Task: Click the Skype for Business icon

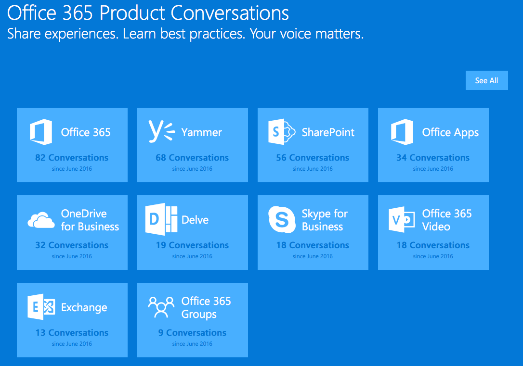Action: 282,220
